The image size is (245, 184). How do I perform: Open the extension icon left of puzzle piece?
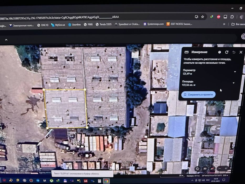tap(225, 17)
